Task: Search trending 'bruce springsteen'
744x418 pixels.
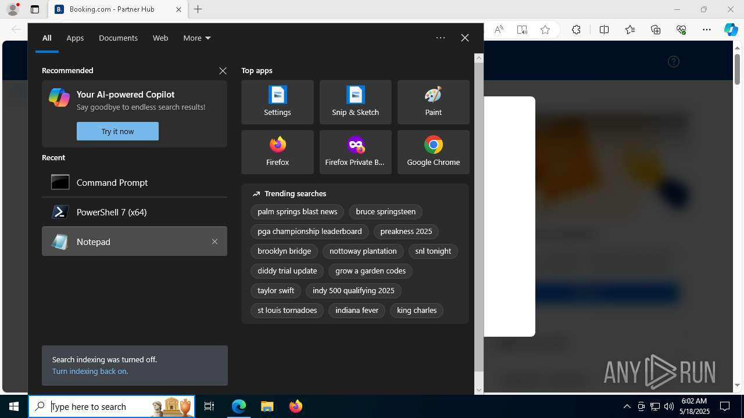Action: click(x=385, y=212)
